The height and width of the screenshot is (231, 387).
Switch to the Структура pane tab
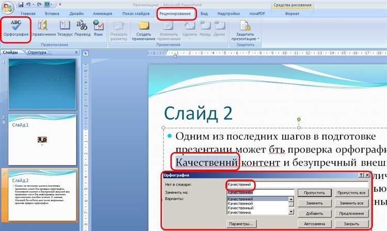click(37, 53)
